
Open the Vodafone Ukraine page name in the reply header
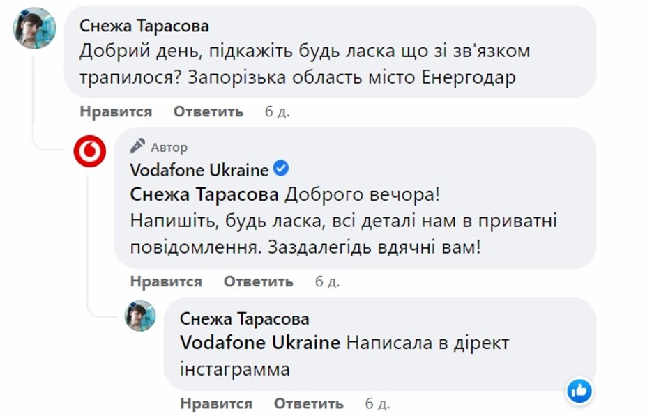(199, 170)
